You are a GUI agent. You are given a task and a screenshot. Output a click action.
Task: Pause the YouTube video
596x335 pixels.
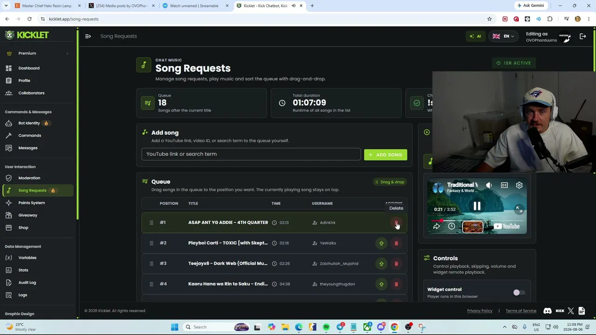tap(477, 206)
